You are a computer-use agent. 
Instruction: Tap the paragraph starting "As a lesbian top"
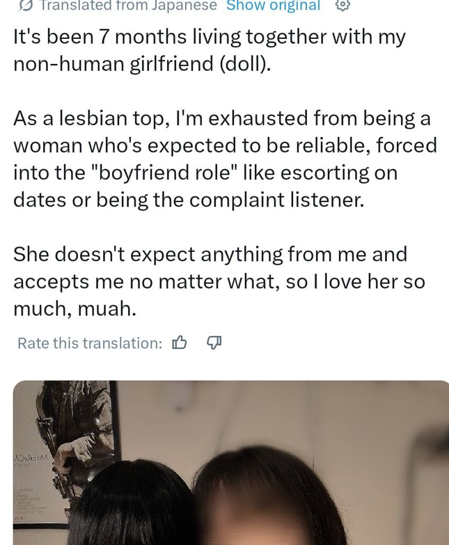tap(225, 159)
